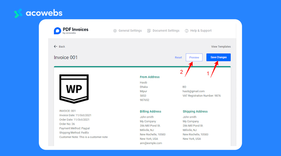Click the Payment Method: Paypal line
Image resolution: width=281 pixels, height=156 pixels.
coord(74,128)
